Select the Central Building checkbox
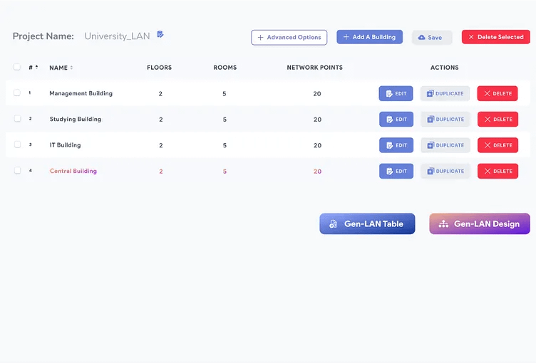Screen dimensions: 536x363 tap(17, 171)
